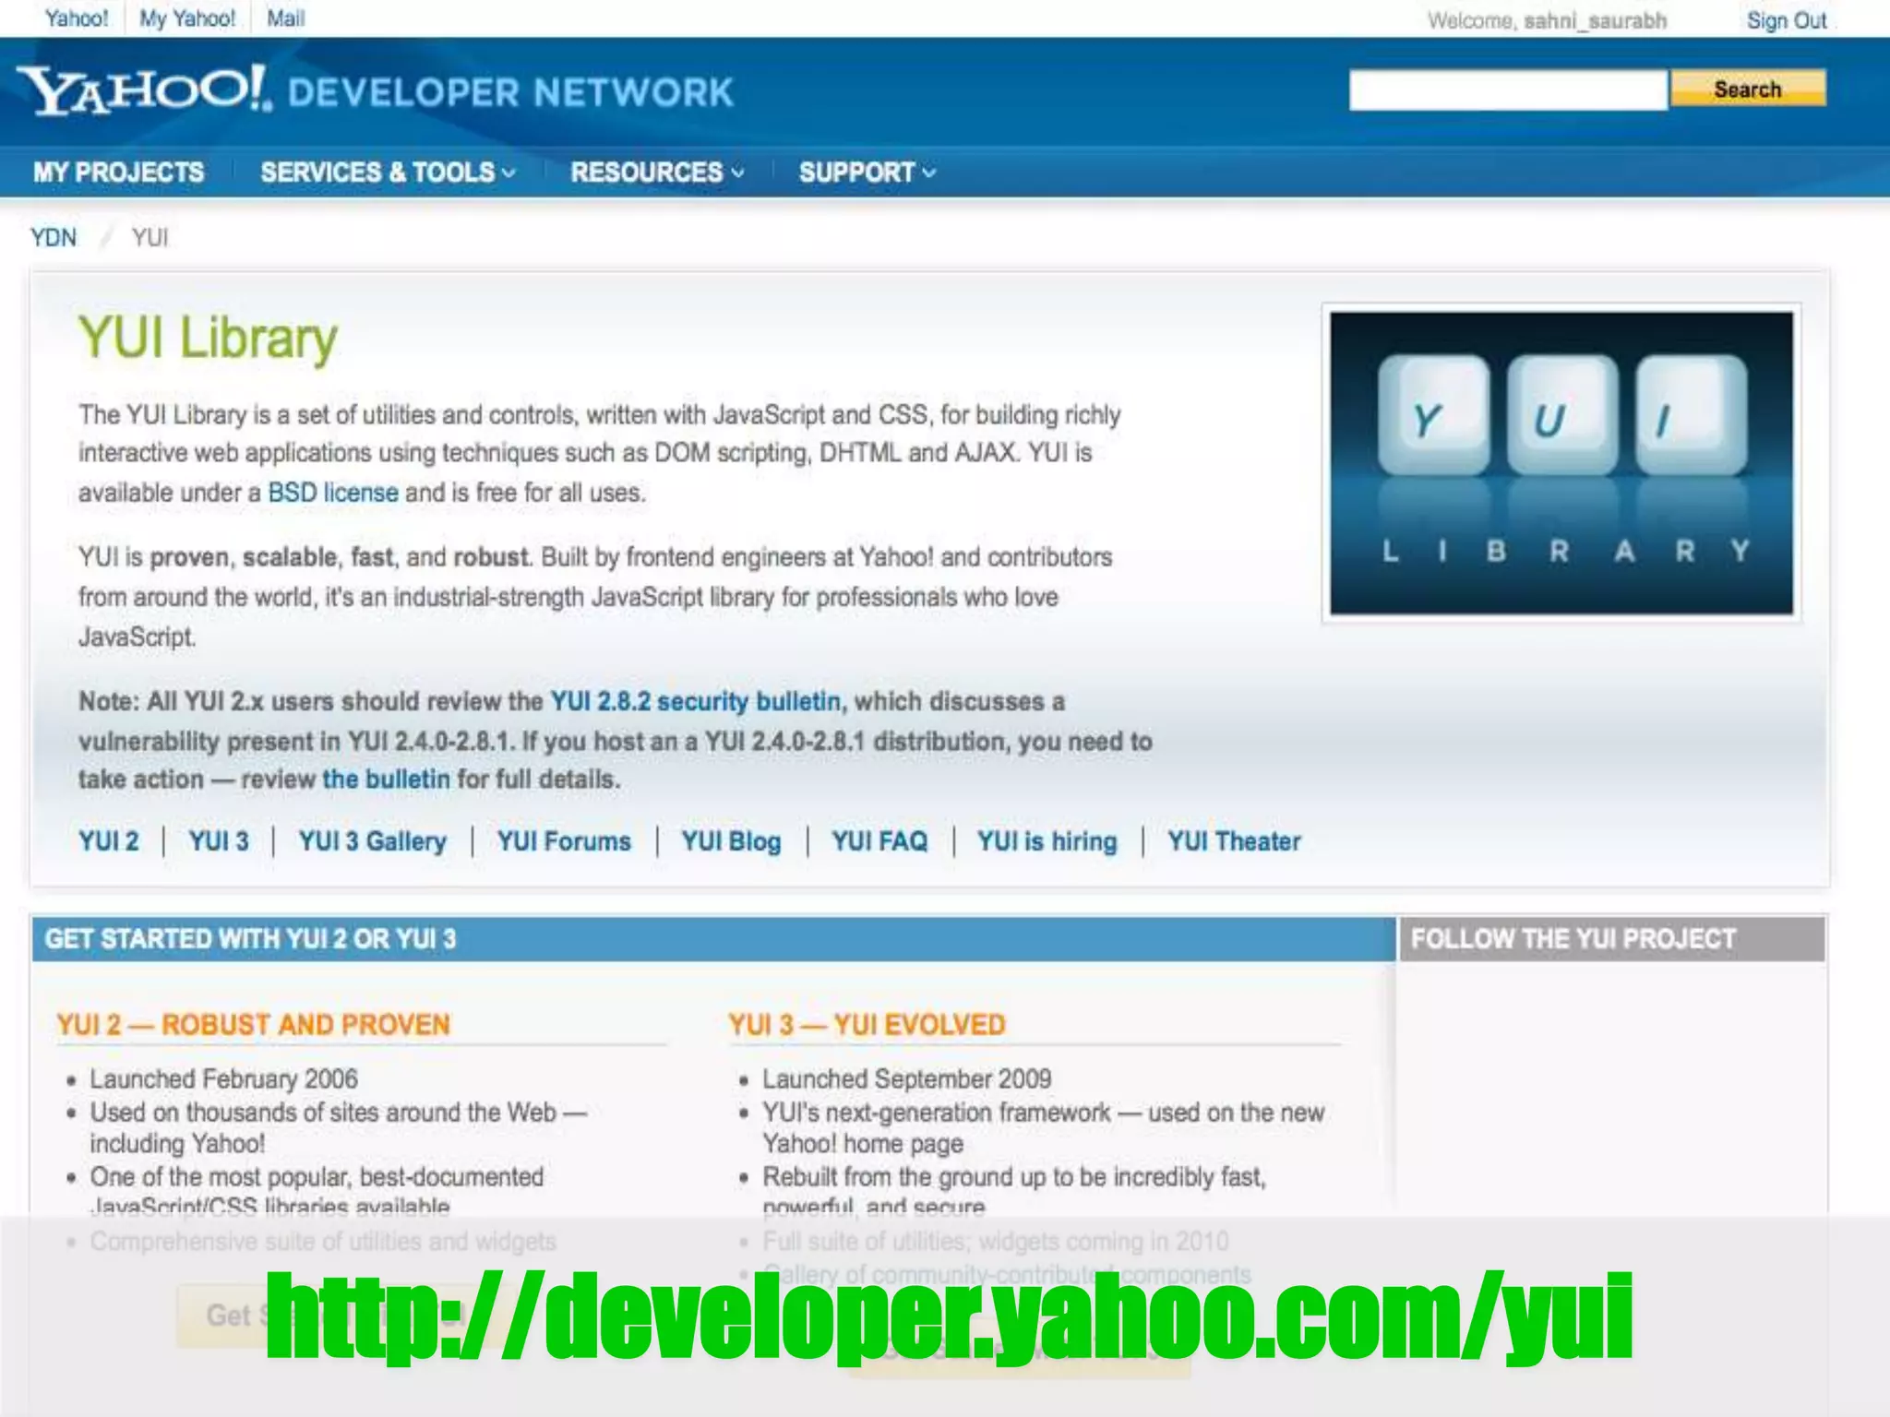
Task: Open the YUI Theater link
Action: click(x=1235, y=841)
